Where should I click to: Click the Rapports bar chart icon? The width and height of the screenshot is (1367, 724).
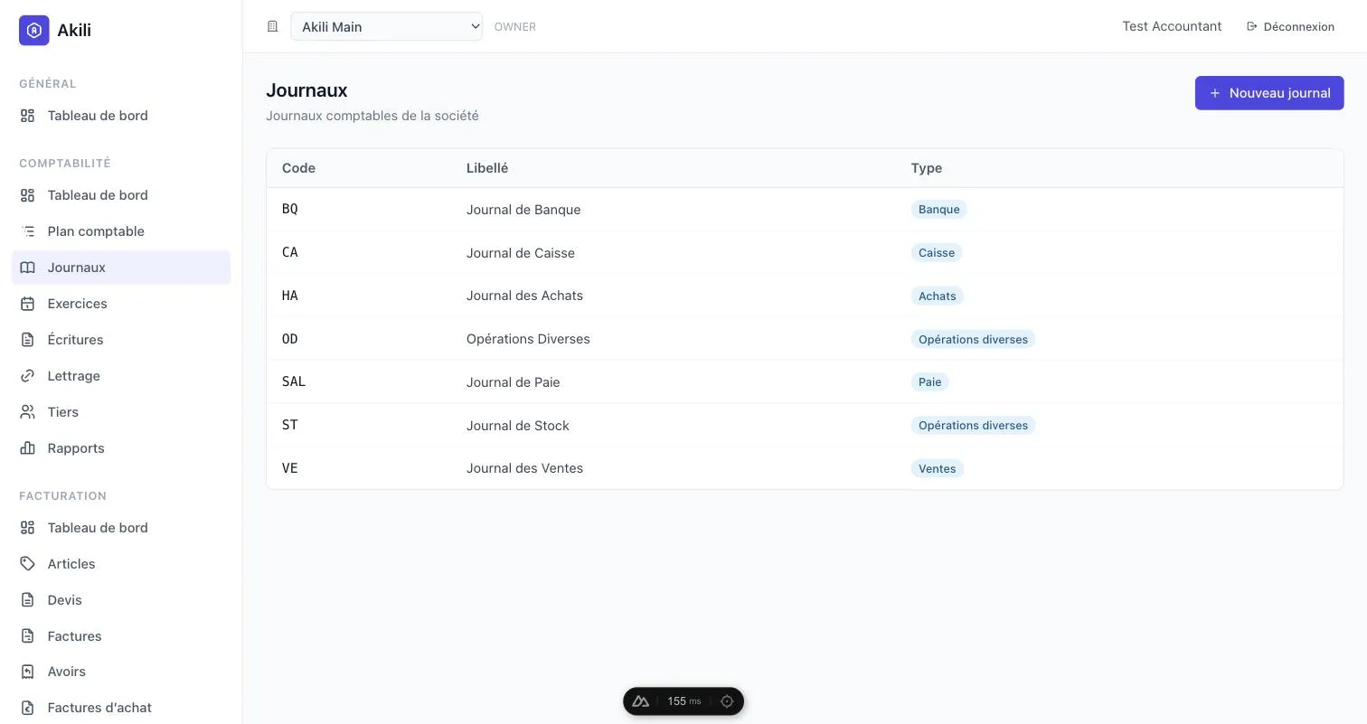pos(28,448)
